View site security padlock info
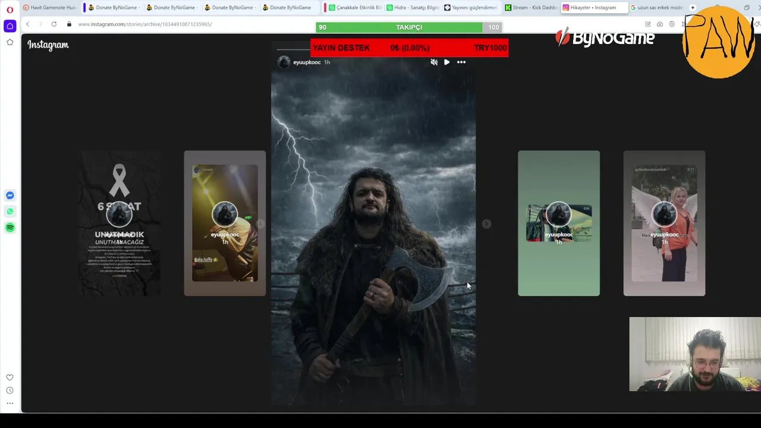 point(69,24)
